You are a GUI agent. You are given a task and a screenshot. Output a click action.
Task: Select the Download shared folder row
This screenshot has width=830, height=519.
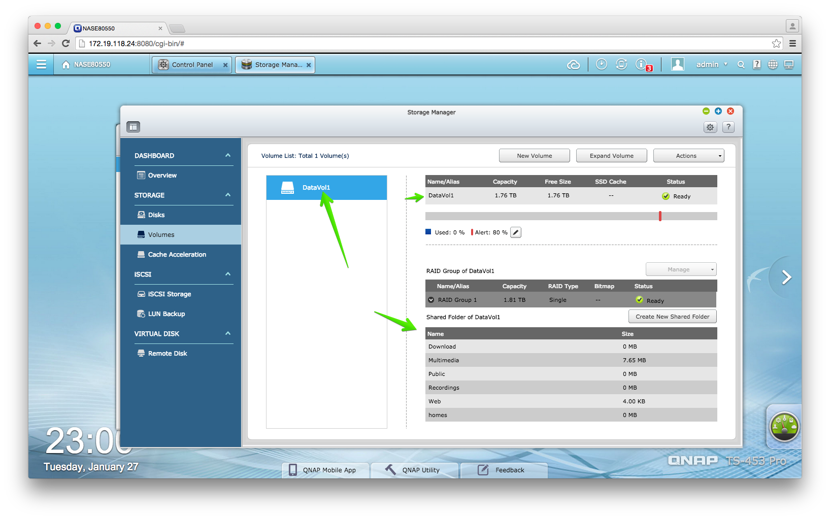point(571,347)
